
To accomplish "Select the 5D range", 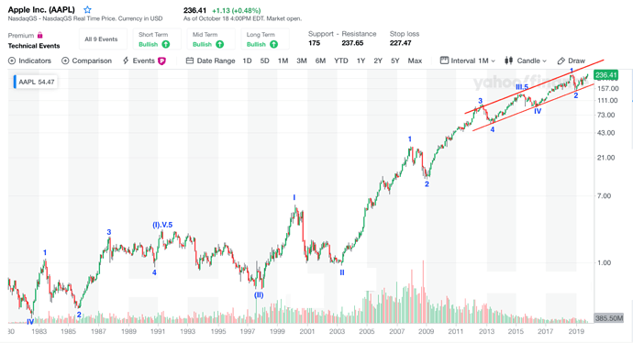I will click(264, 61).
